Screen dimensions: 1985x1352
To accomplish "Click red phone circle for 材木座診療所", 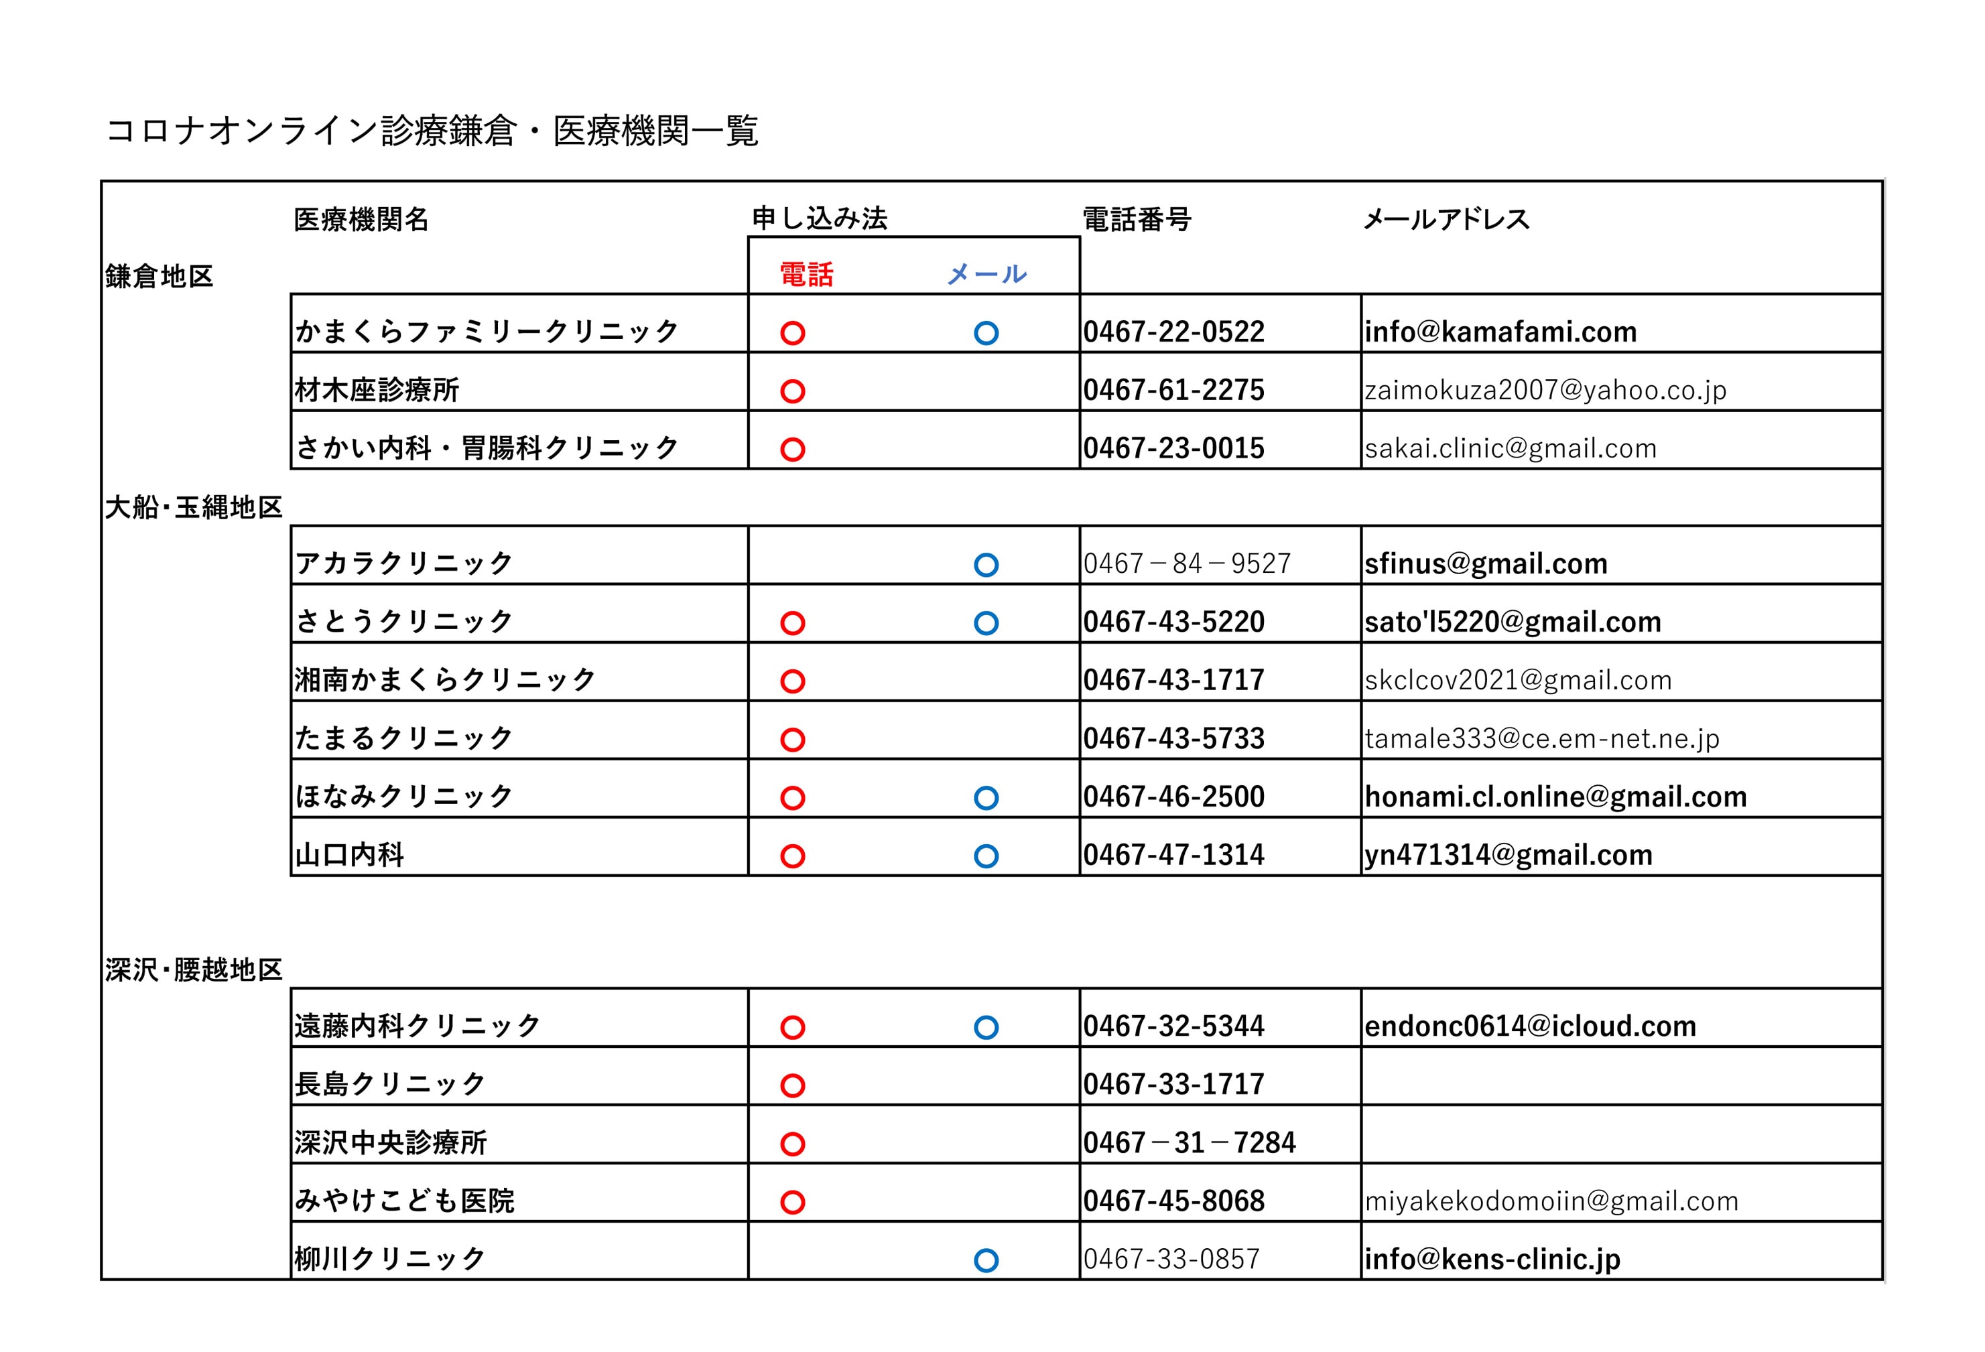I will coord(791,391).
